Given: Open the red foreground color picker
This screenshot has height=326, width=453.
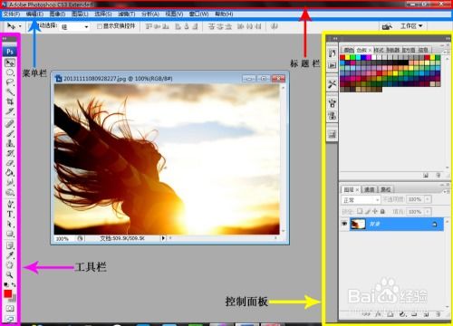Looking at the screenshot, I should click(x=8, y=294).
